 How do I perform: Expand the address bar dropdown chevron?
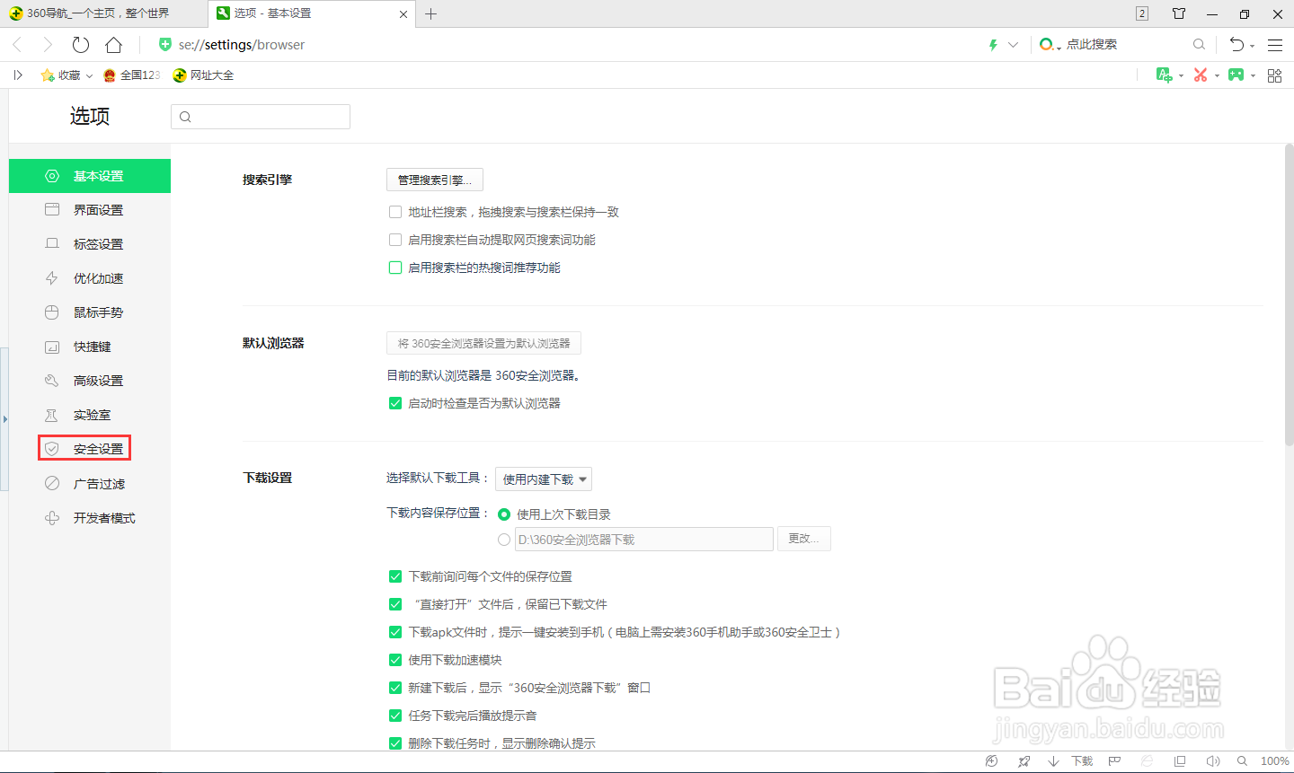click(x=1013, y=45)
